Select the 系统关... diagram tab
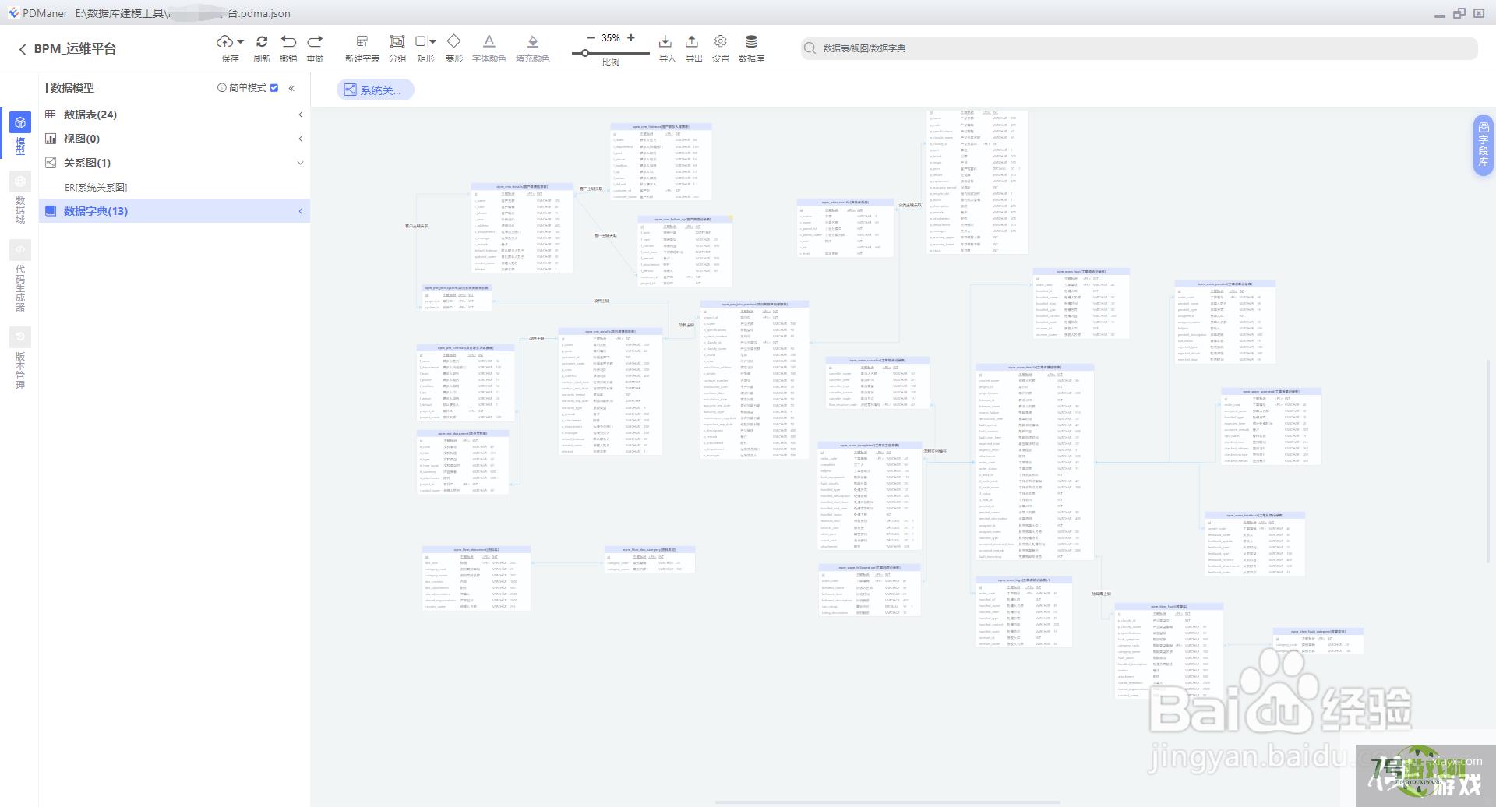Image resolution: width=1496 pixels, height=807 pixels. [x=375, y=90]
